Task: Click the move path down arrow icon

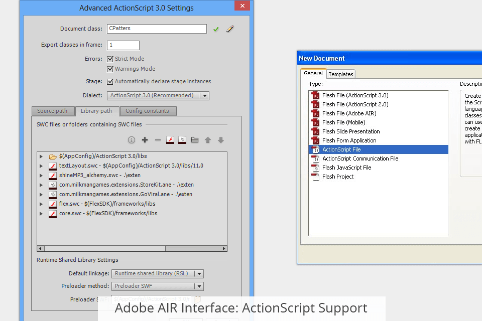Action: (221, 140)
